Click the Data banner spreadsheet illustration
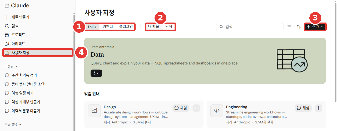Image resolution: width=337 pixels, height=131 pixels. (x=292, y=61)
